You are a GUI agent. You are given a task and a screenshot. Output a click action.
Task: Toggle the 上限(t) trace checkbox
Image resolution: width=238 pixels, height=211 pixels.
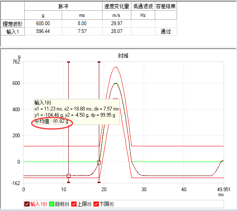pyautogui.click(x=74, y=204)
